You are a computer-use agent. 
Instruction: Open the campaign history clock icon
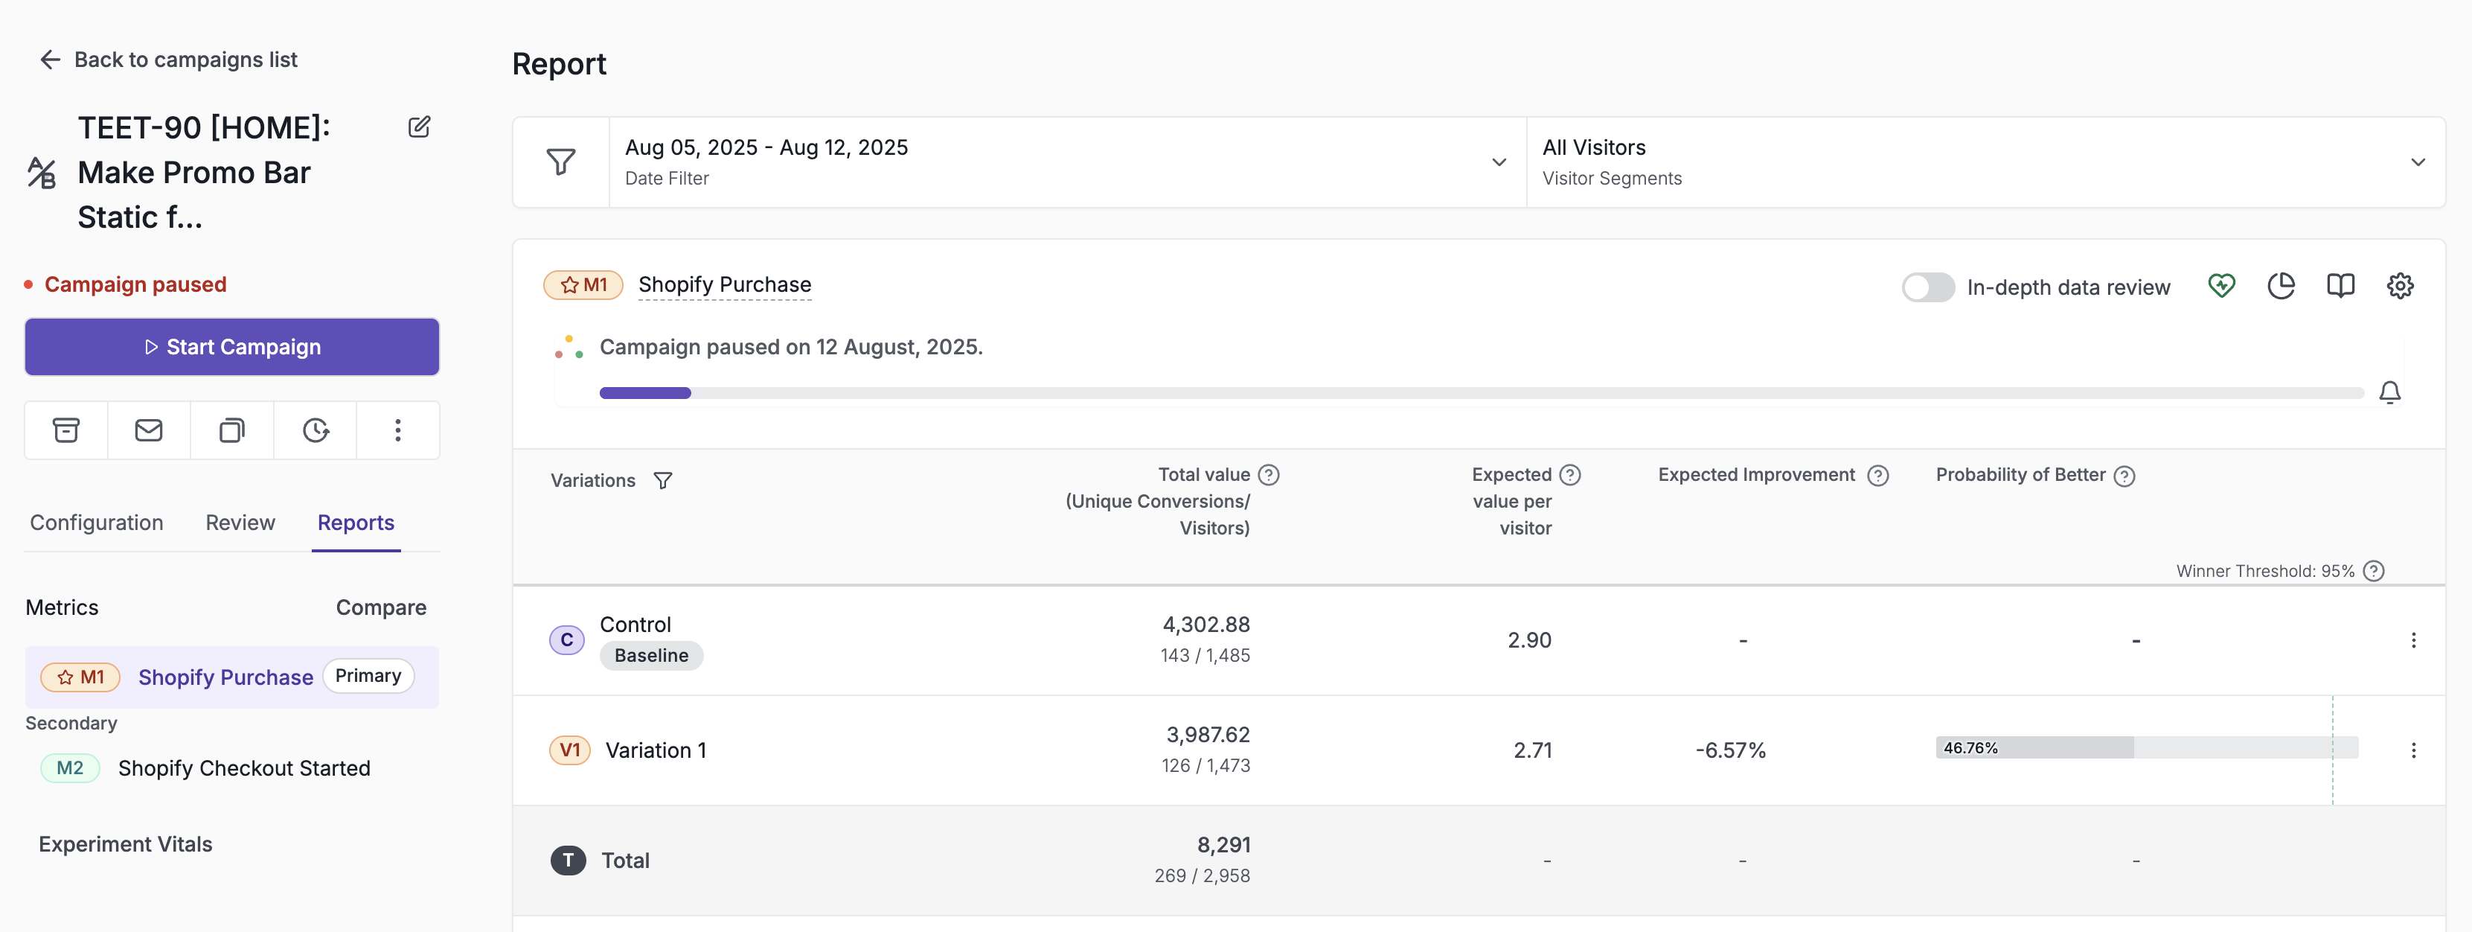(316, 430)
